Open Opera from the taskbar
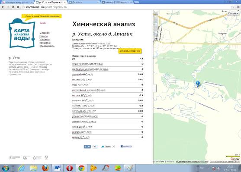Image resolution: width=241 pixels, height=172 pixels. [70, 168]
